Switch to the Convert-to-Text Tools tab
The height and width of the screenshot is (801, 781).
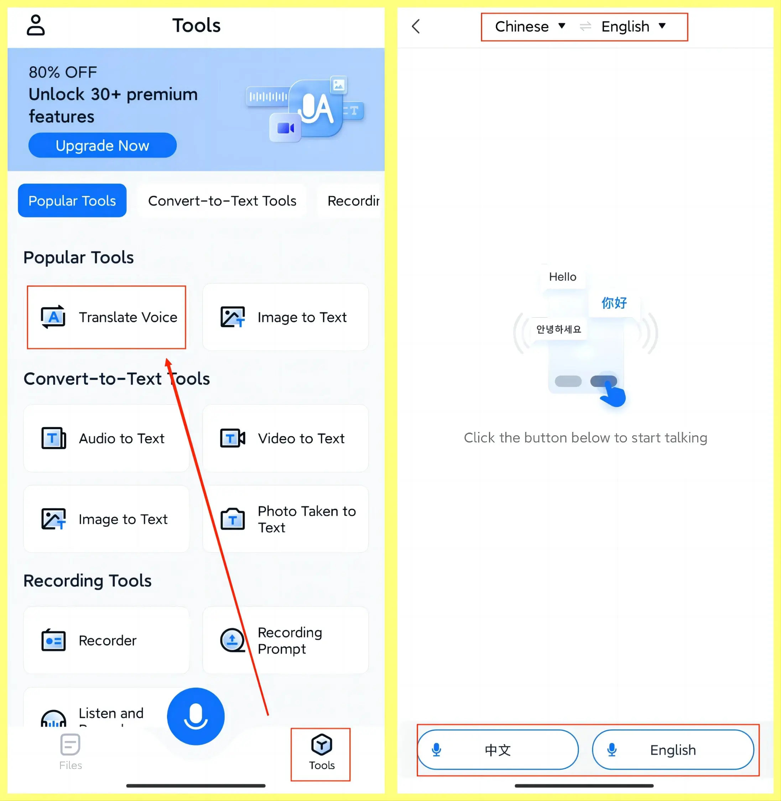coord(222,200)
